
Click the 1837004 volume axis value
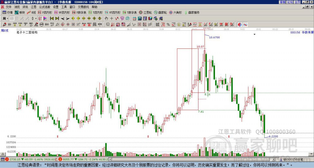pyautogui.click(x=11, y=142)
